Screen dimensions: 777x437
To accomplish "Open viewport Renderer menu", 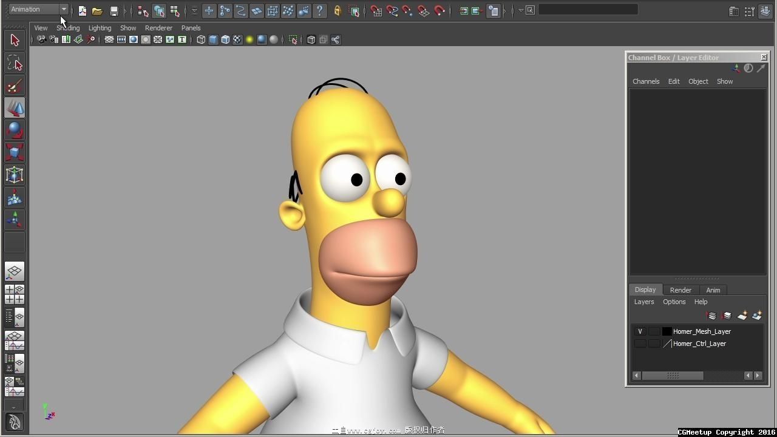I will click(x=158, y=28).
